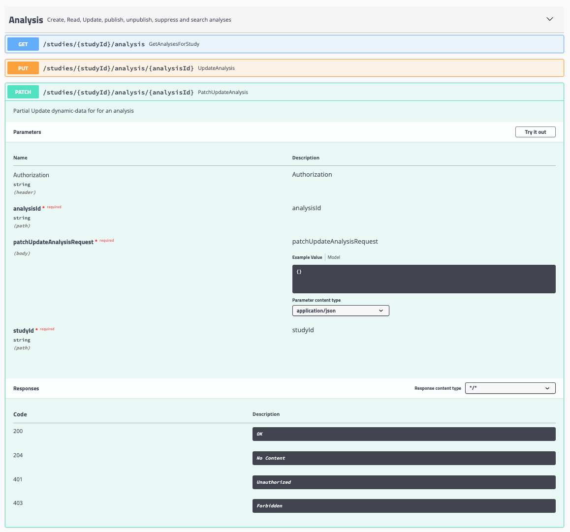Viewport: 570px width, 532px height.
Task: Click the 200 OK response description
Action: [x=404, y=434]
